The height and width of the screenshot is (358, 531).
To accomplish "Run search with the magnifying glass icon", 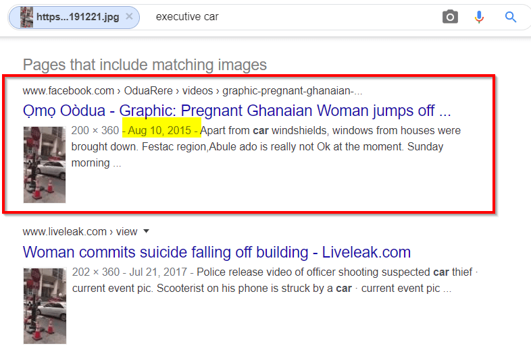I will coord(510,17).
